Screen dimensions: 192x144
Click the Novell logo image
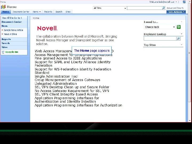click(x=47, y=28)
